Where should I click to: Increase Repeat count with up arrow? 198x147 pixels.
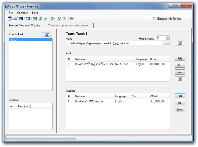pyautogui.click(x=168, y=37)
